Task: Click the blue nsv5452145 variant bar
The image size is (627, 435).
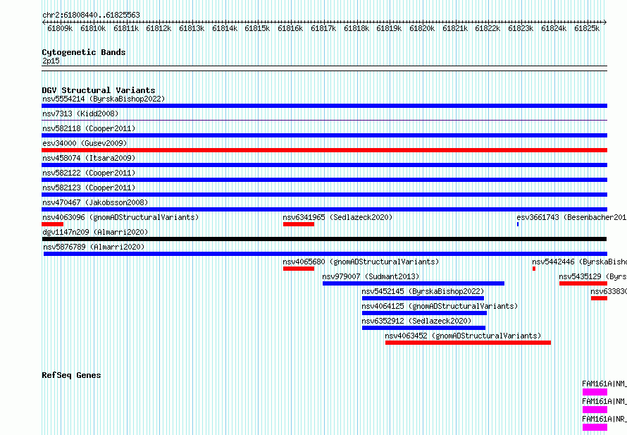Action: [423, 298]
